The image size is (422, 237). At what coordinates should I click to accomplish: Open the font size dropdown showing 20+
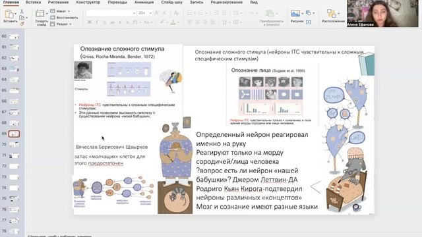pos(145,13)
